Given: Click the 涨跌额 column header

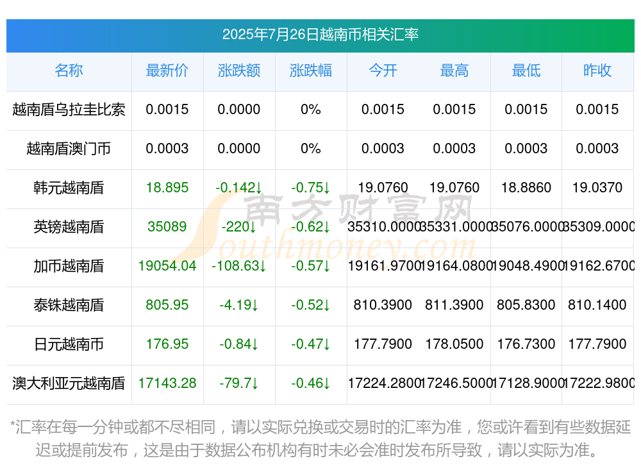Looking at the screenshot, I should coord(239,71).
